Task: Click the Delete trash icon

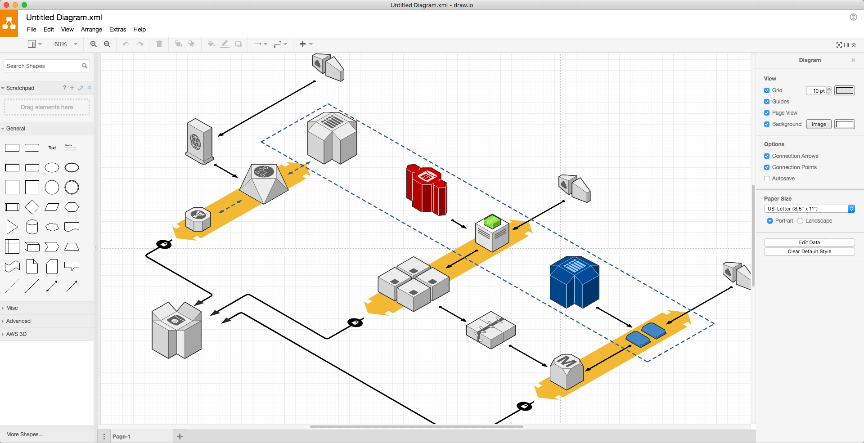Action: 159,44
